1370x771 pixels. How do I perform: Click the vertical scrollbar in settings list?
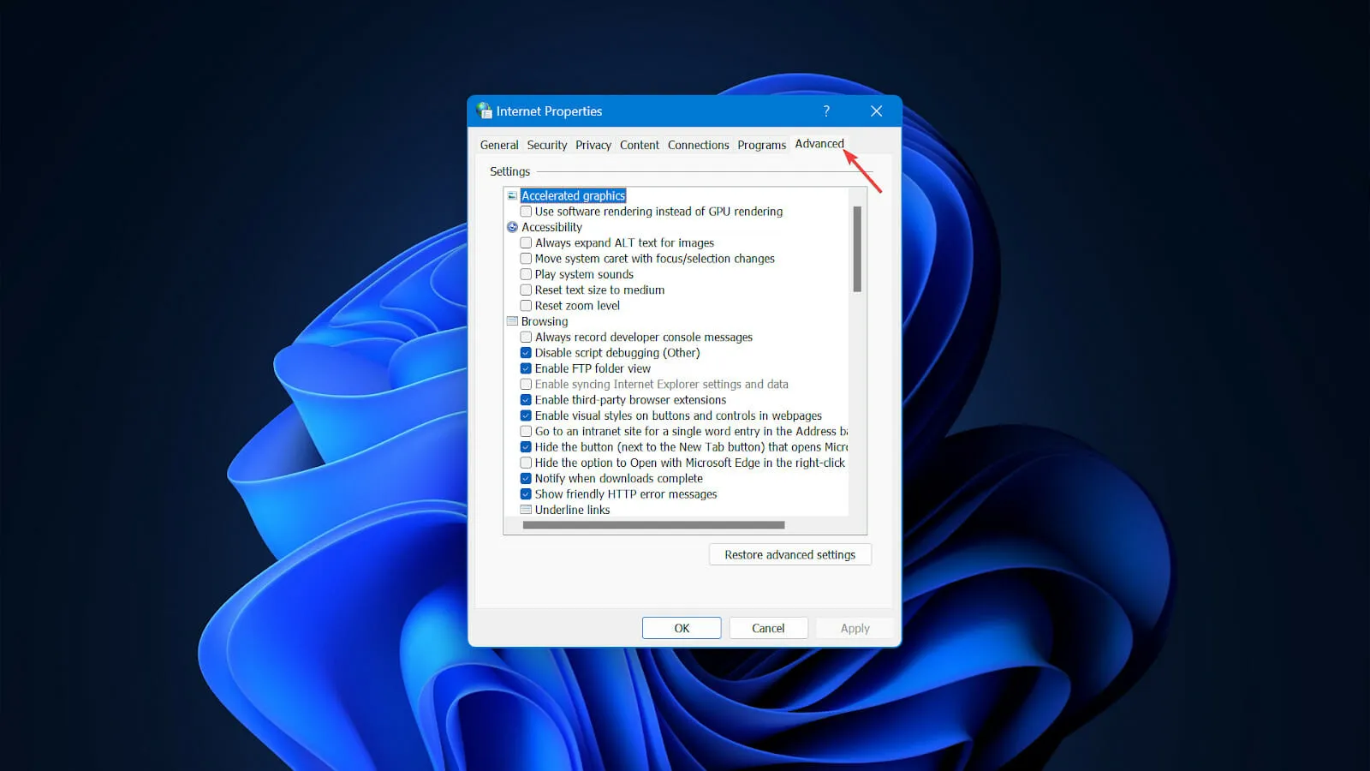click(x=857, y=248)
